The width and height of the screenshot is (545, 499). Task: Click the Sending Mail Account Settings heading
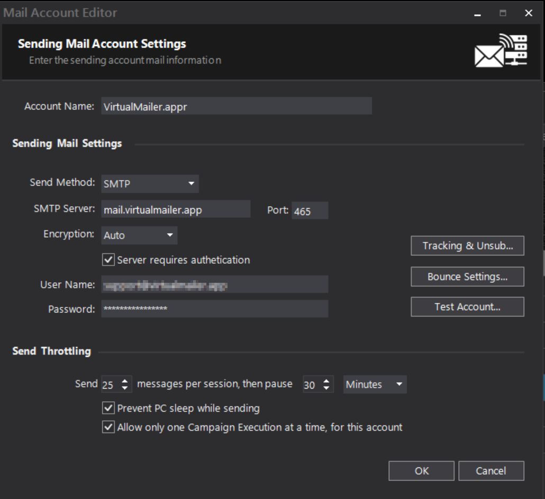click(x=102, y=44)
